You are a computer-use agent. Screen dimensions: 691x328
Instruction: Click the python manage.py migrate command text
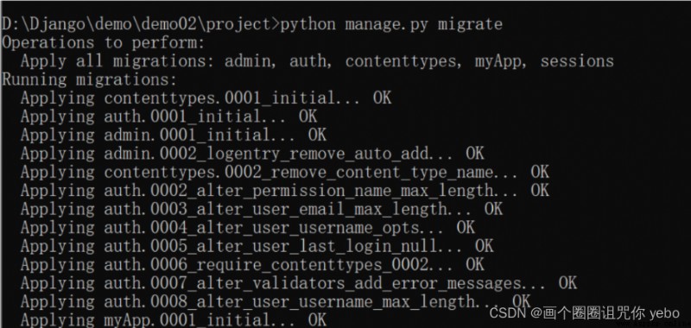coord(392,24)
